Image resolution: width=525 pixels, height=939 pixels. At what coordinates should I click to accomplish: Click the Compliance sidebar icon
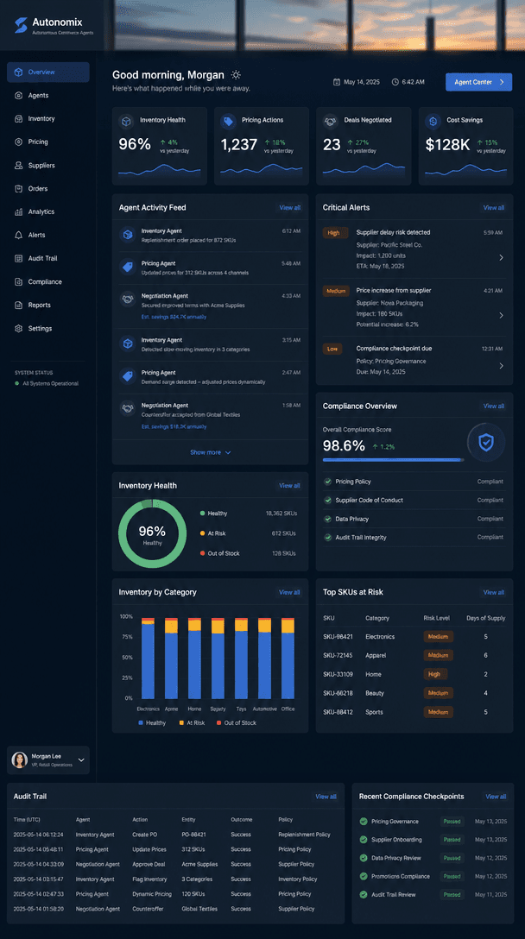(19, 282)
